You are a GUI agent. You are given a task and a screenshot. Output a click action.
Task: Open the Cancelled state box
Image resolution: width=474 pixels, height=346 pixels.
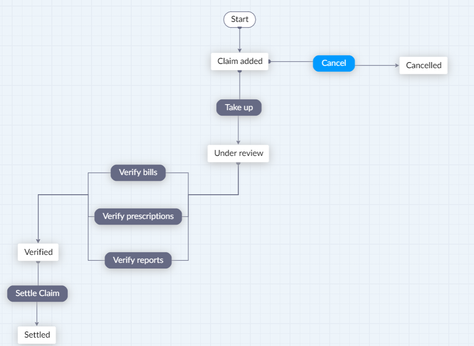[423, 65]
